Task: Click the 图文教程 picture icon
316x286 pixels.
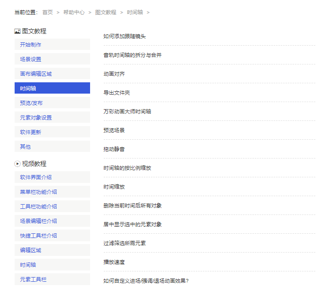Action: (x=17, y=31)
